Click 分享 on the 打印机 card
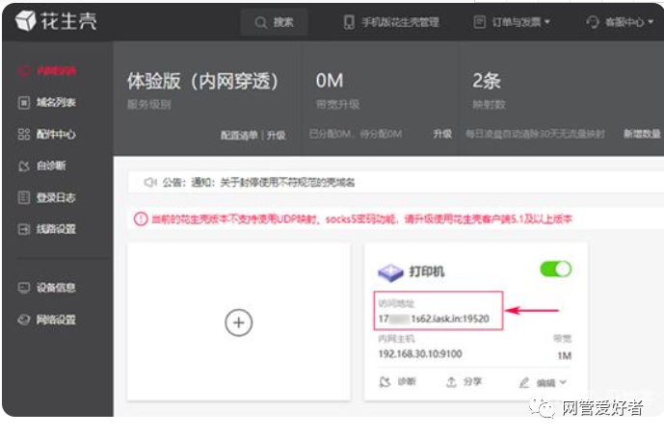 tap(472, 382)
